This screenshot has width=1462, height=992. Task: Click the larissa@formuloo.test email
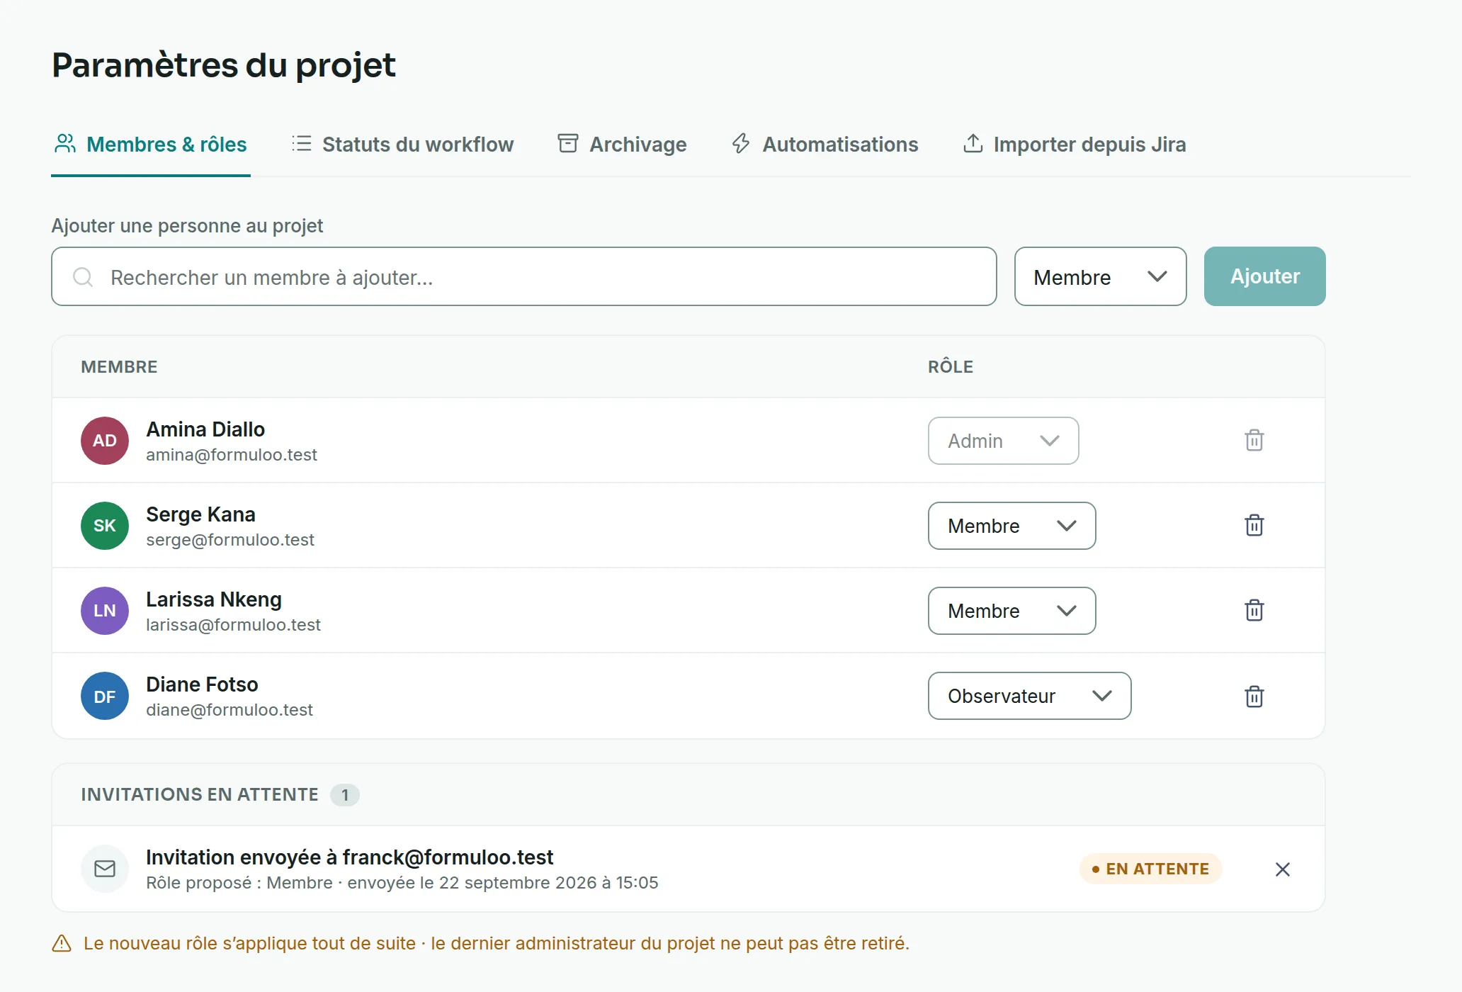coord(233,625)
